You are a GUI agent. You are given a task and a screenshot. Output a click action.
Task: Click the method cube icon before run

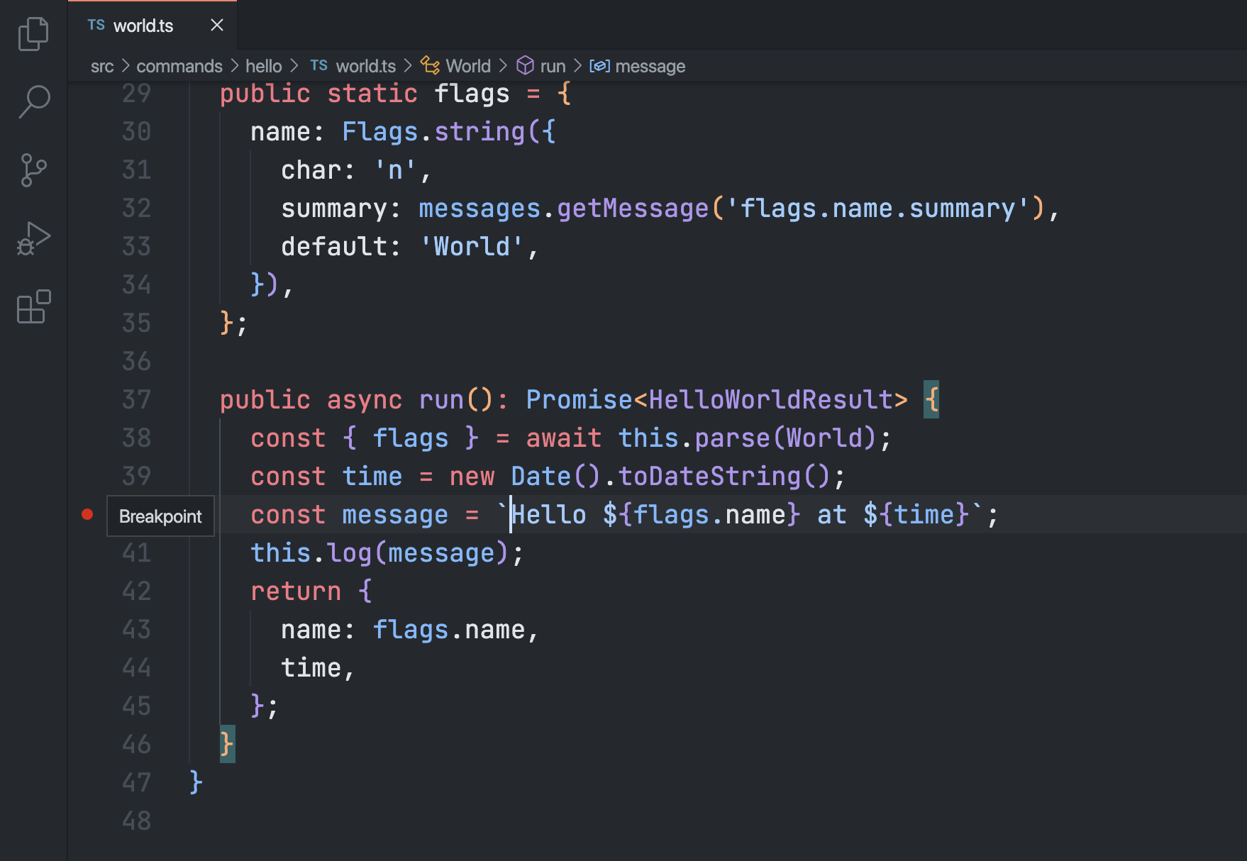[525, 66]
